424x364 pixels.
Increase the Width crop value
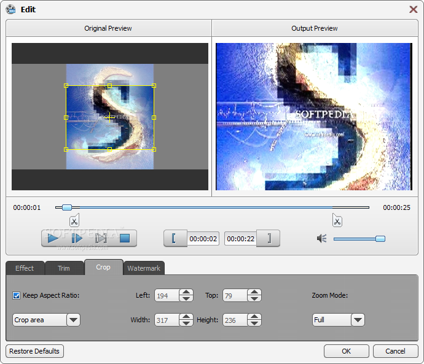[x=186, y=317]
